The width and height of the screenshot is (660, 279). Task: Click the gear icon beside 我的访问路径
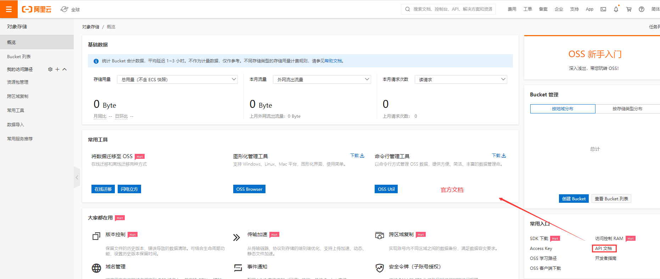(50, 69)
